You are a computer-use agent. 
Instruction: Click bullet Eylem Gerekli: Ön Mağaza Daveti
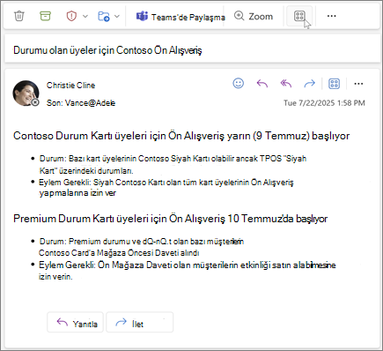click(187, 271)
